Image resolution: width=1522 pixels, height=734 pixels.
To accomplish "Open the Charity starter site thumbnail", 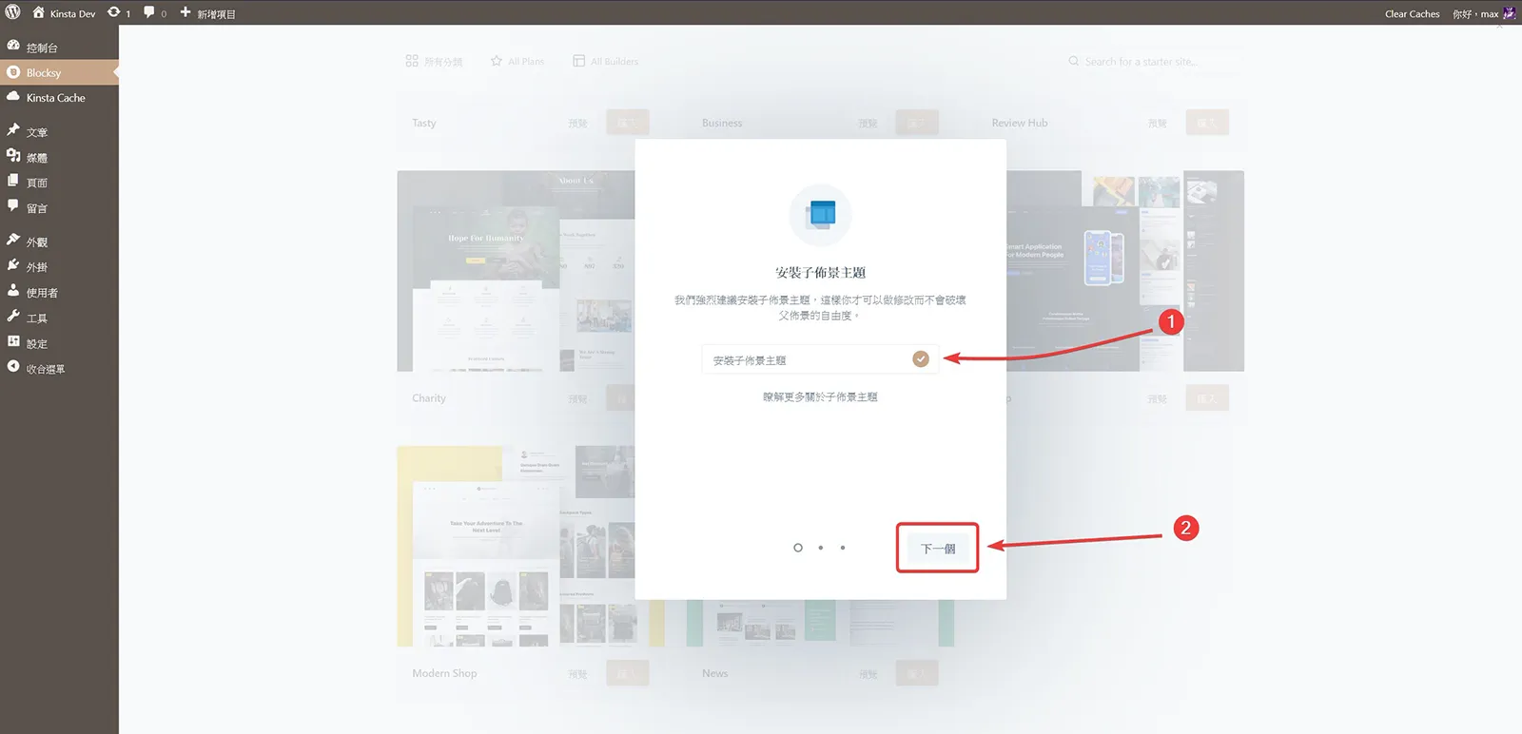I will (x=516, y=271).
